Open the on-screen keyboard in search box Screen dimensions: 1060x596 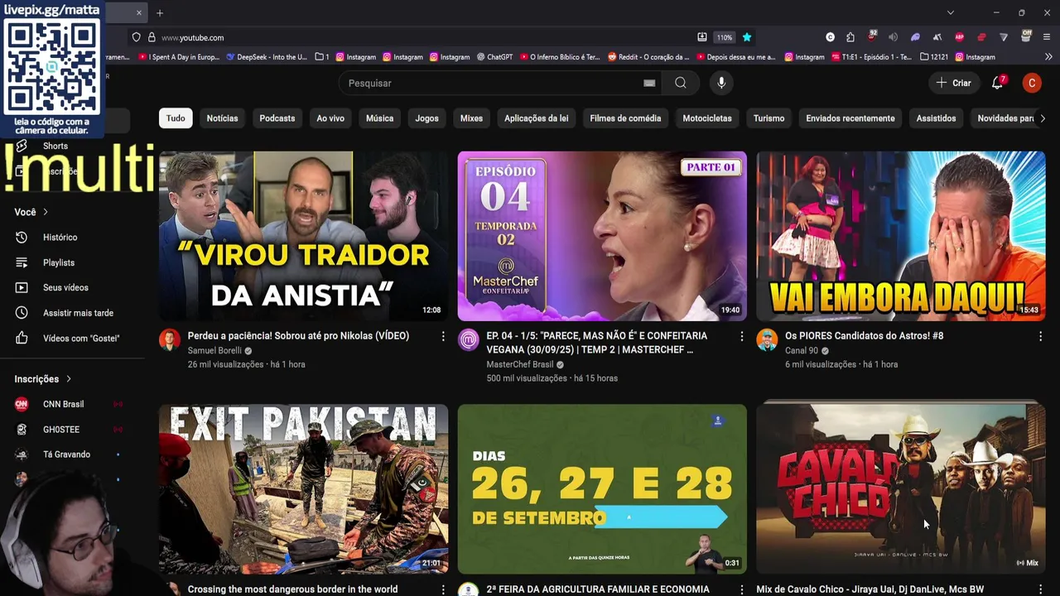[649, 83]
